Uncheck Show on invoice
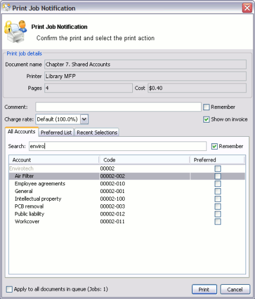 pos(206,120)
